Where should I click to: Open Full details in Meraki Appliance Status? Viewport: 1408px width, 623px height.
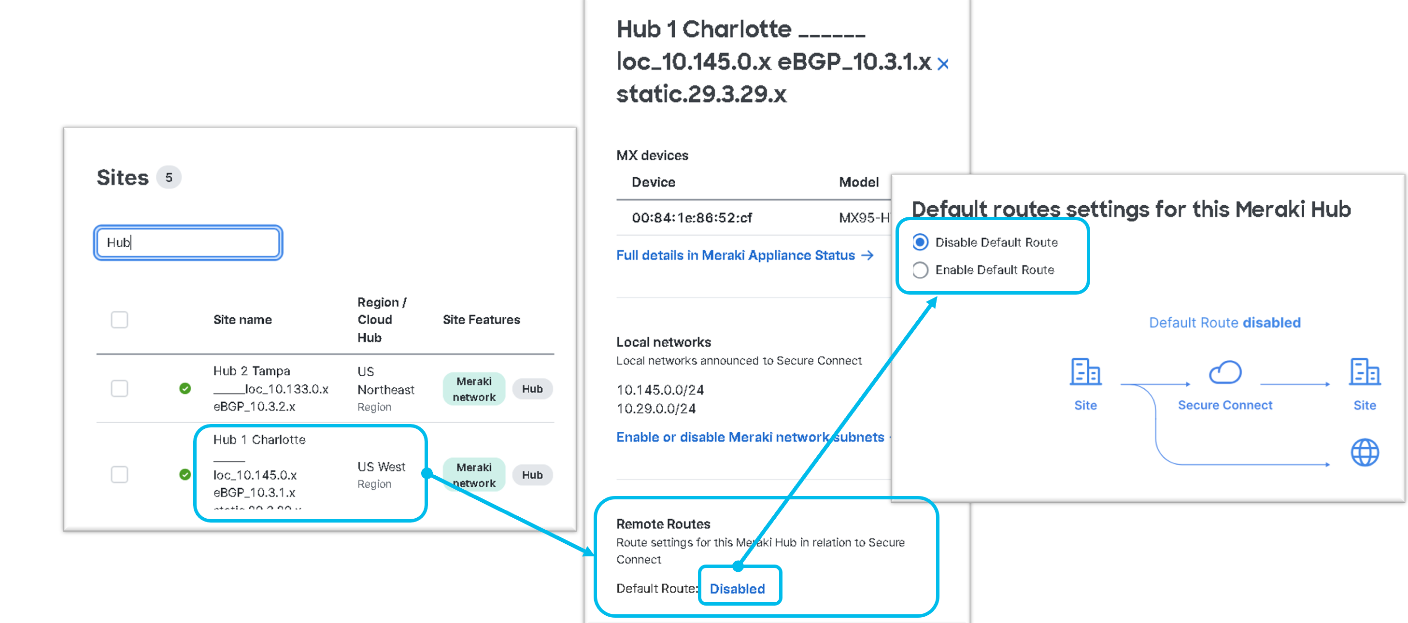point(735,255)
